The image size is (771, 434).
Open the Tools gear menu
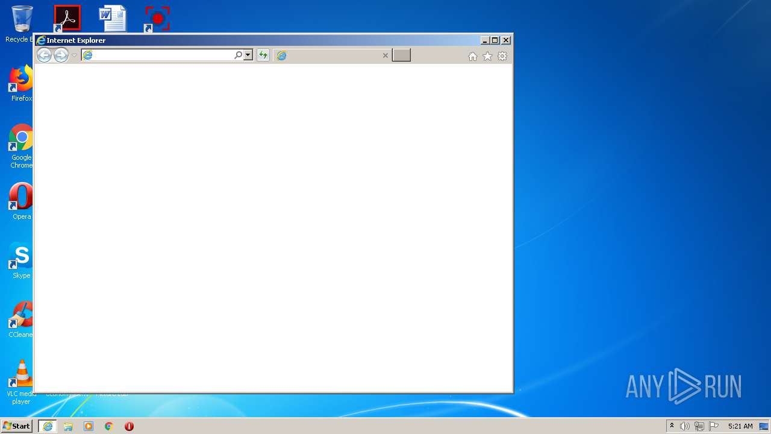pyautogui.click(x=502, y=56)
